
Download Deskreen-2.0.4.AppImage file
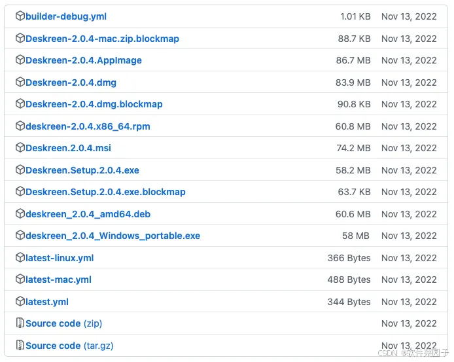(x=84, y=60)
